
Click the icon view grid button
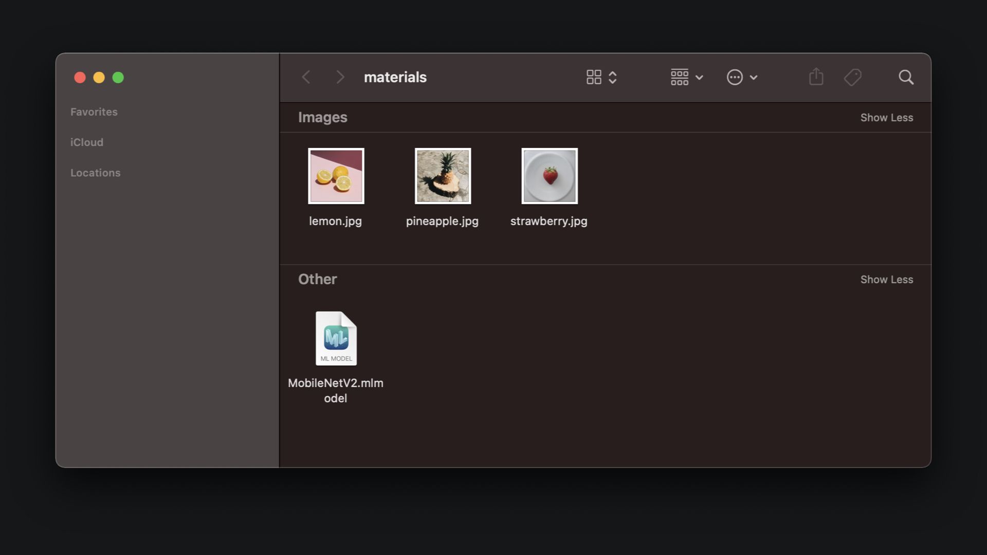click(x=594, y=77)
